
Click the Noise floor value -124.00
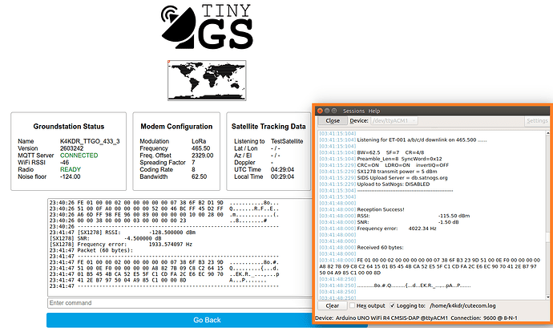(71, 176)
